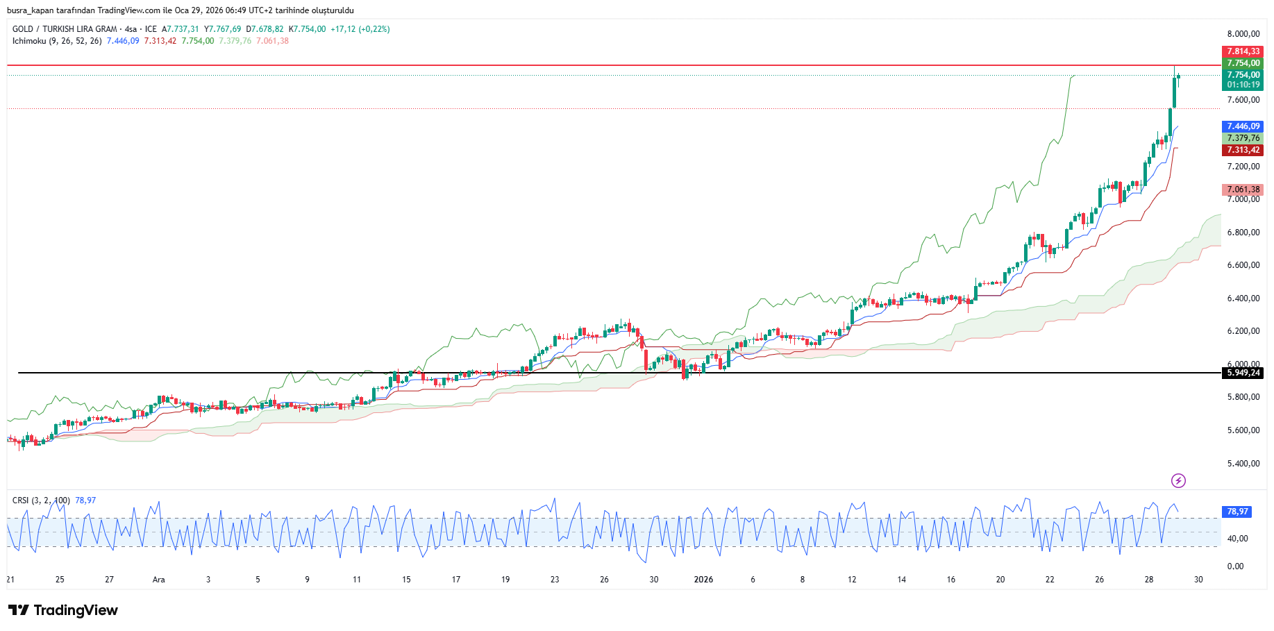Select the CRSI (3, 2, 100) indicator legend
Screen dimensions: 1274x631
click(41, 500)
